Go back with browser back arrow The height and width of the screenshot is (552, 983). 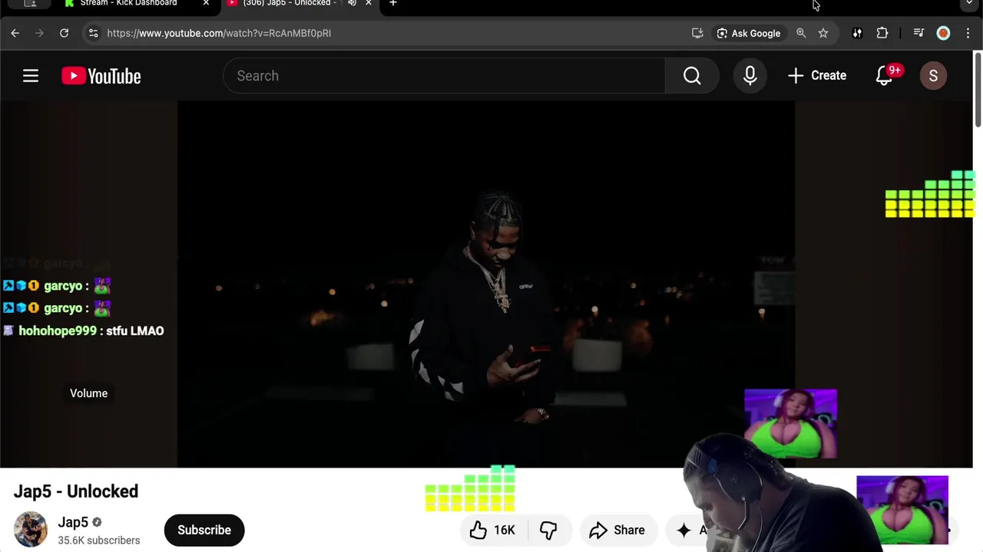tap(15, 33)
